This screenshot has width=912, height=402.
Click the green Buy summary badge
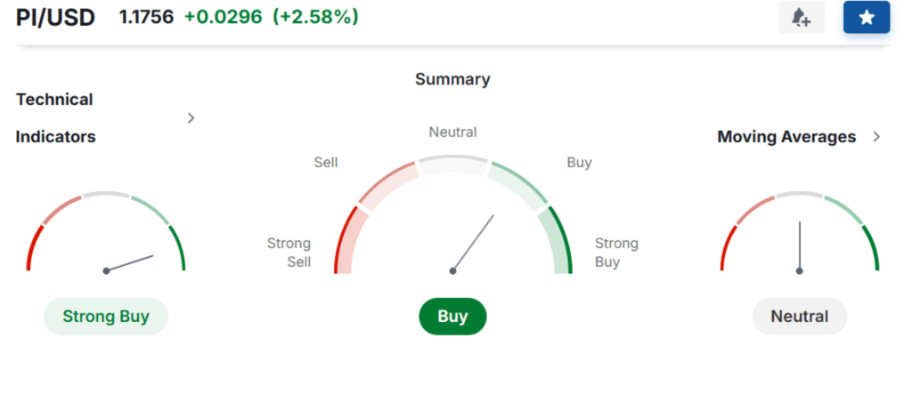coord(452,317)
